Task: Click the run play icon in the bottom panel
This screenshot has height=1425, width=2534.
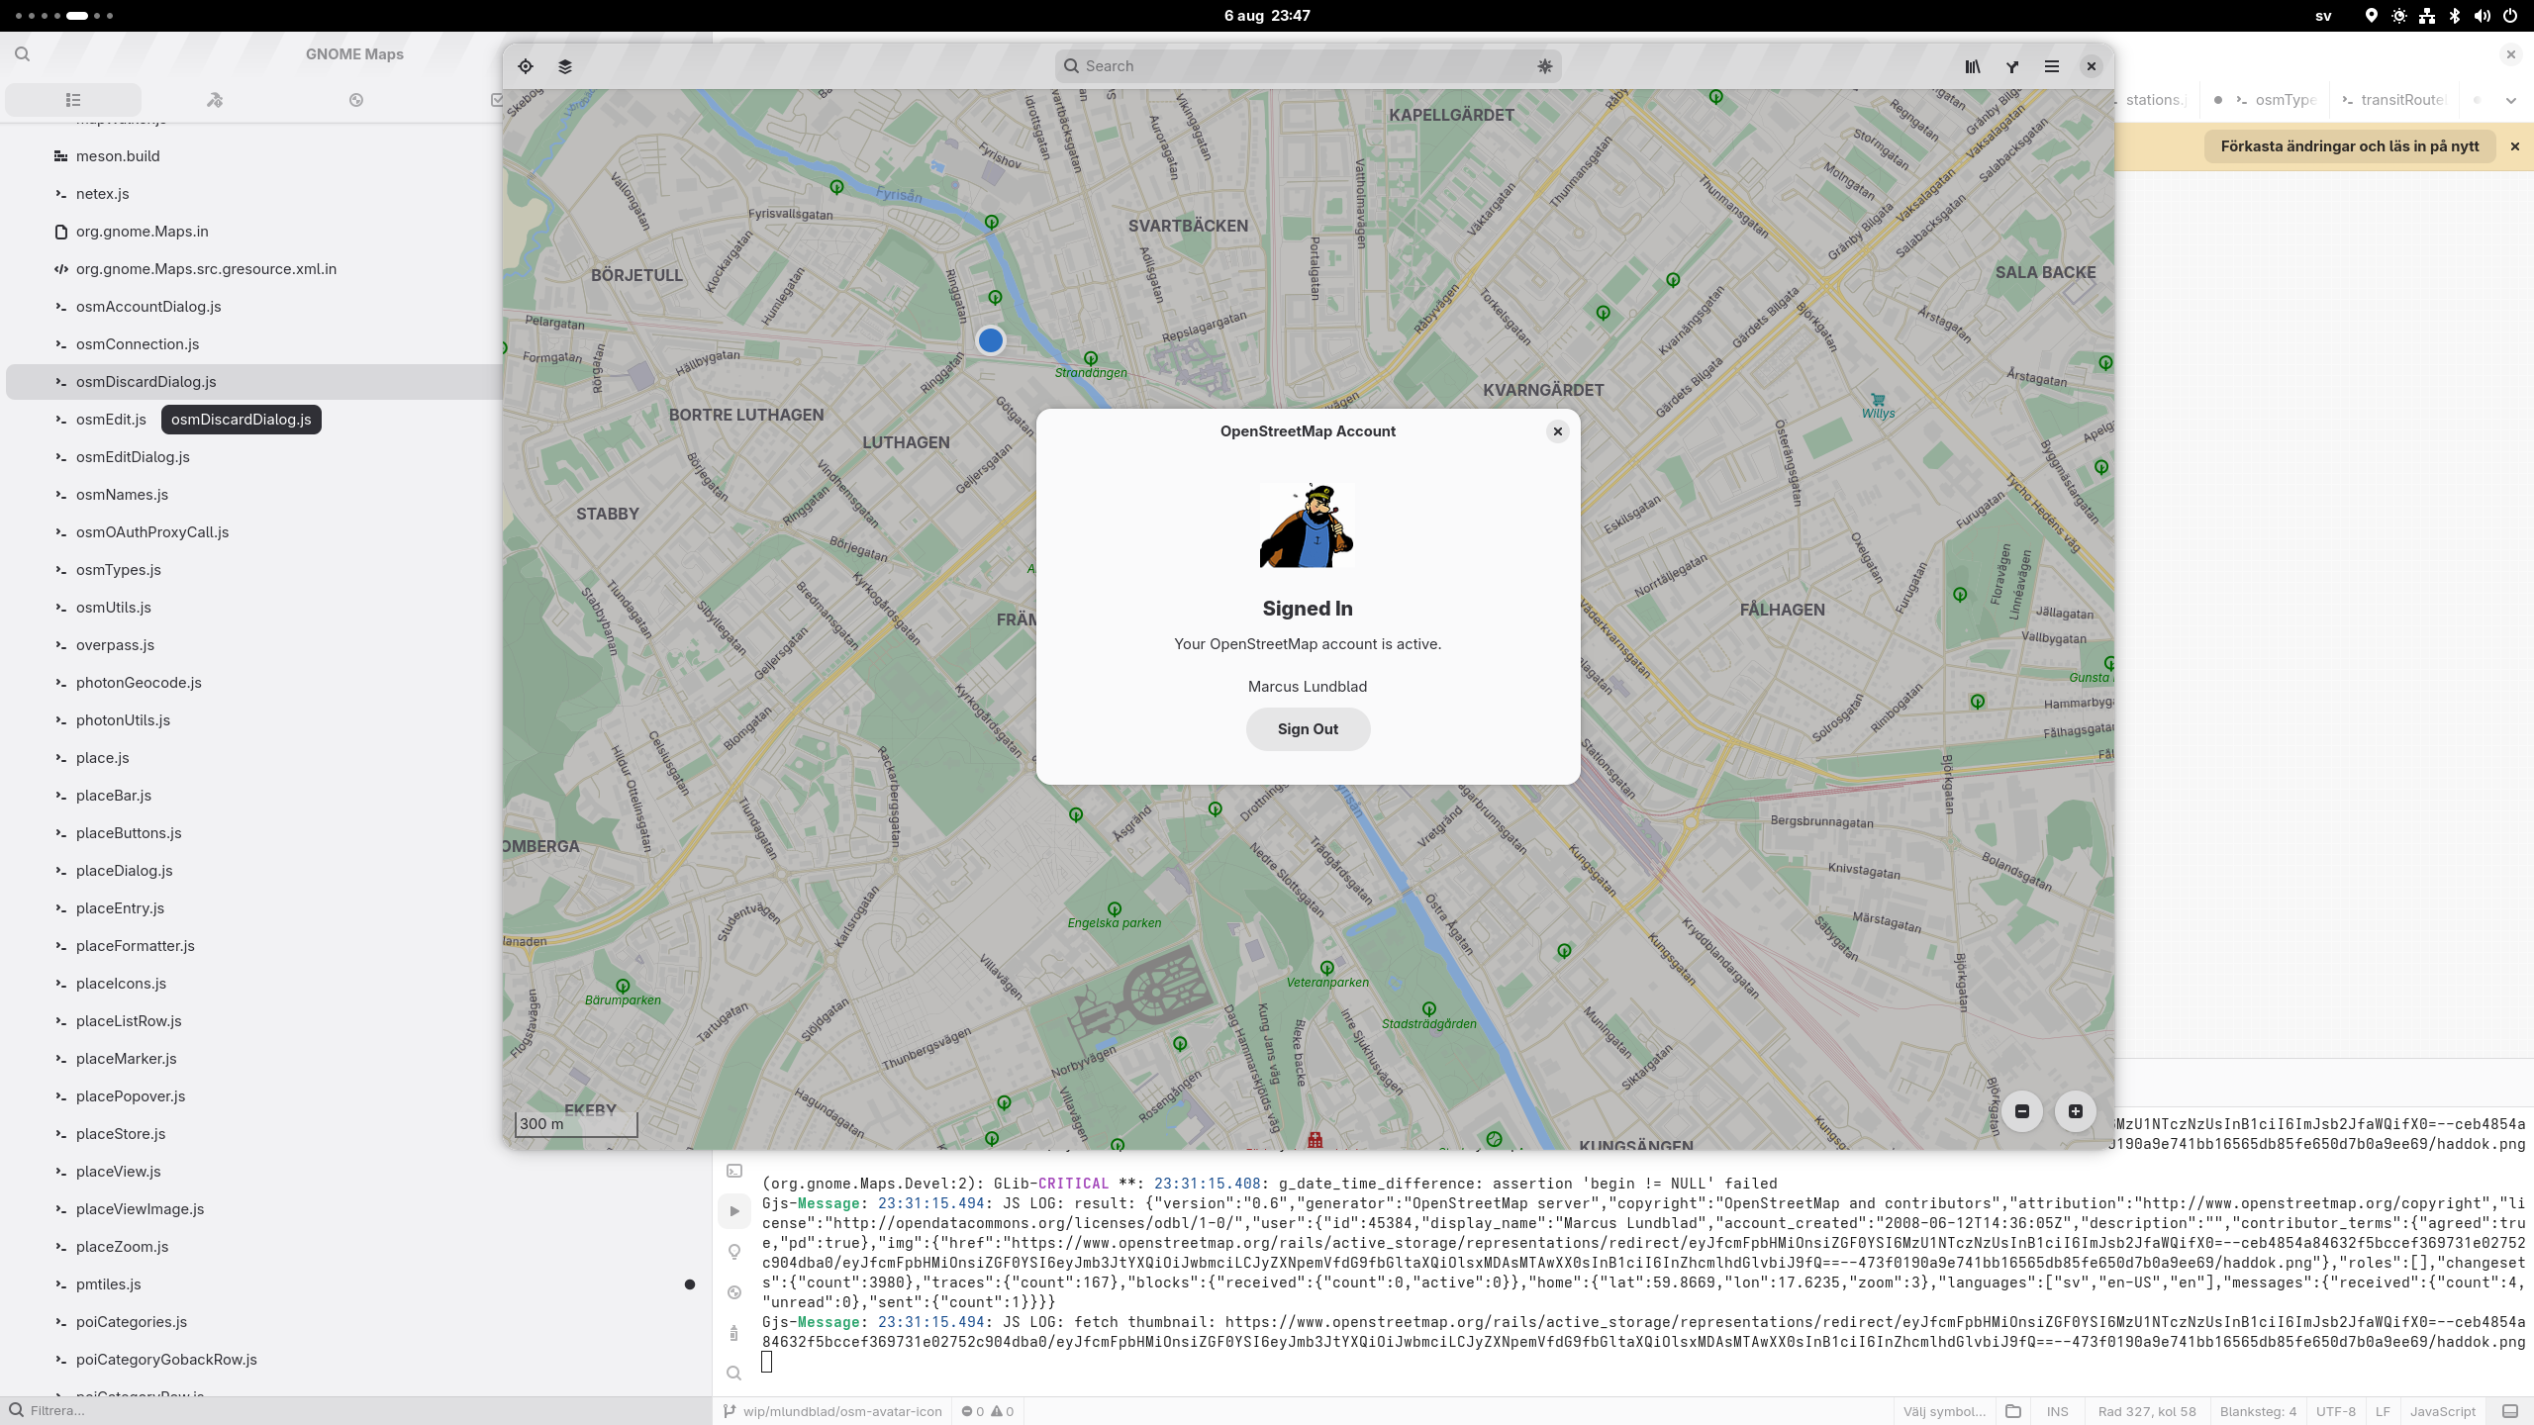Action: point(734,1211)
